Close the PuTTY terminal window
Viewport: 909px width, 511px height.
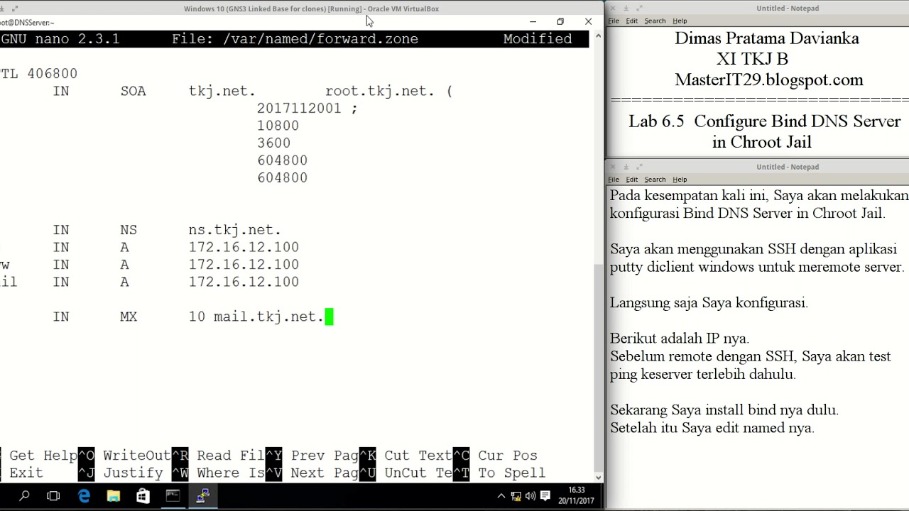588,22
